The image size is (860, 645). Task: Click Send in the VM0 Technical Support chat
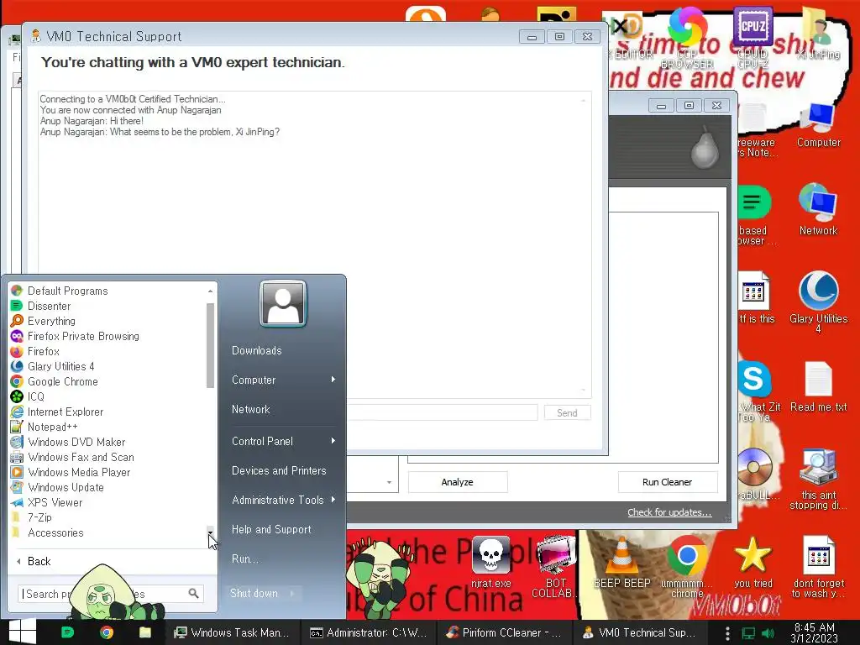[567, 412]
